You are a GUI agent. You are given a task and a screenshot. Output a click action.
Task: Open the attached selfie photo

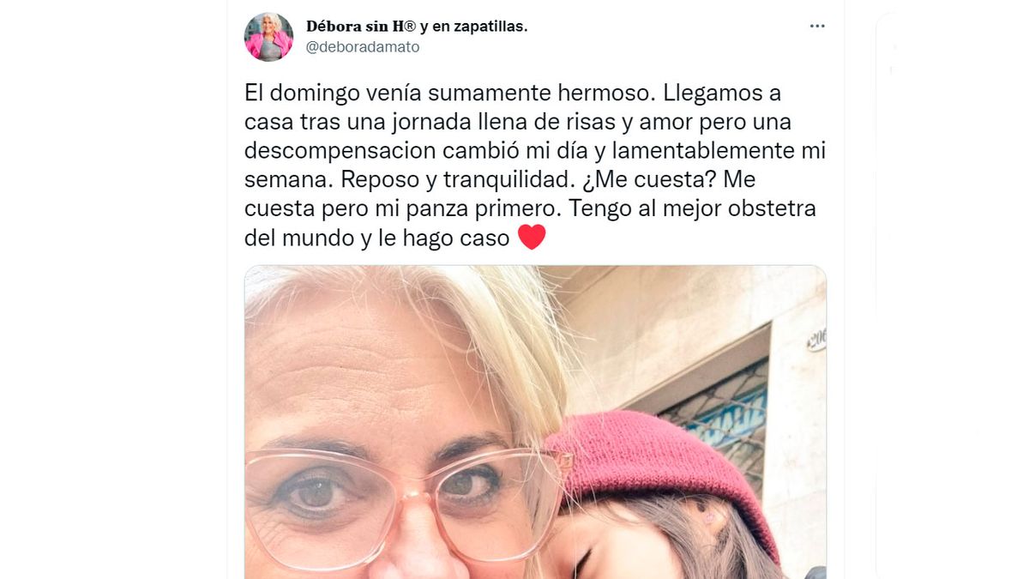pyautogui.click(x=535, y=422)
